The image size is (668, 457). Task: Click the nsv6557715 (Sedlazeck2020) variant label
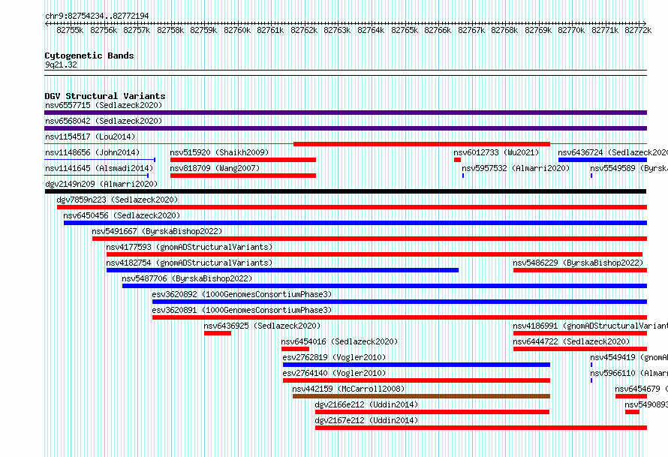pos(104,105)
